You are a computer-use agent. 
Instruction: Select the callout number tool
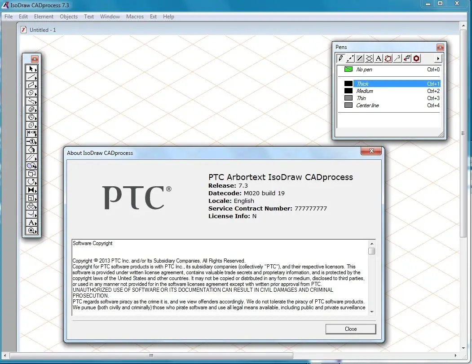[x=31, y=141]
